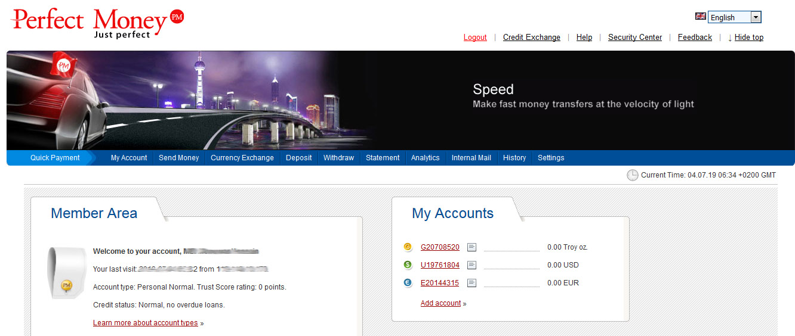795x336 pixels.
Task: Open the Feedback link
Action: (695, 38)
